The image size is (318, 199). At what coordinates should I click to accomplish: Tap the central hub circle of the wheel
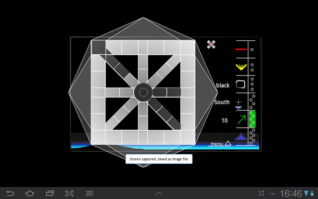(x=144, y=93)
